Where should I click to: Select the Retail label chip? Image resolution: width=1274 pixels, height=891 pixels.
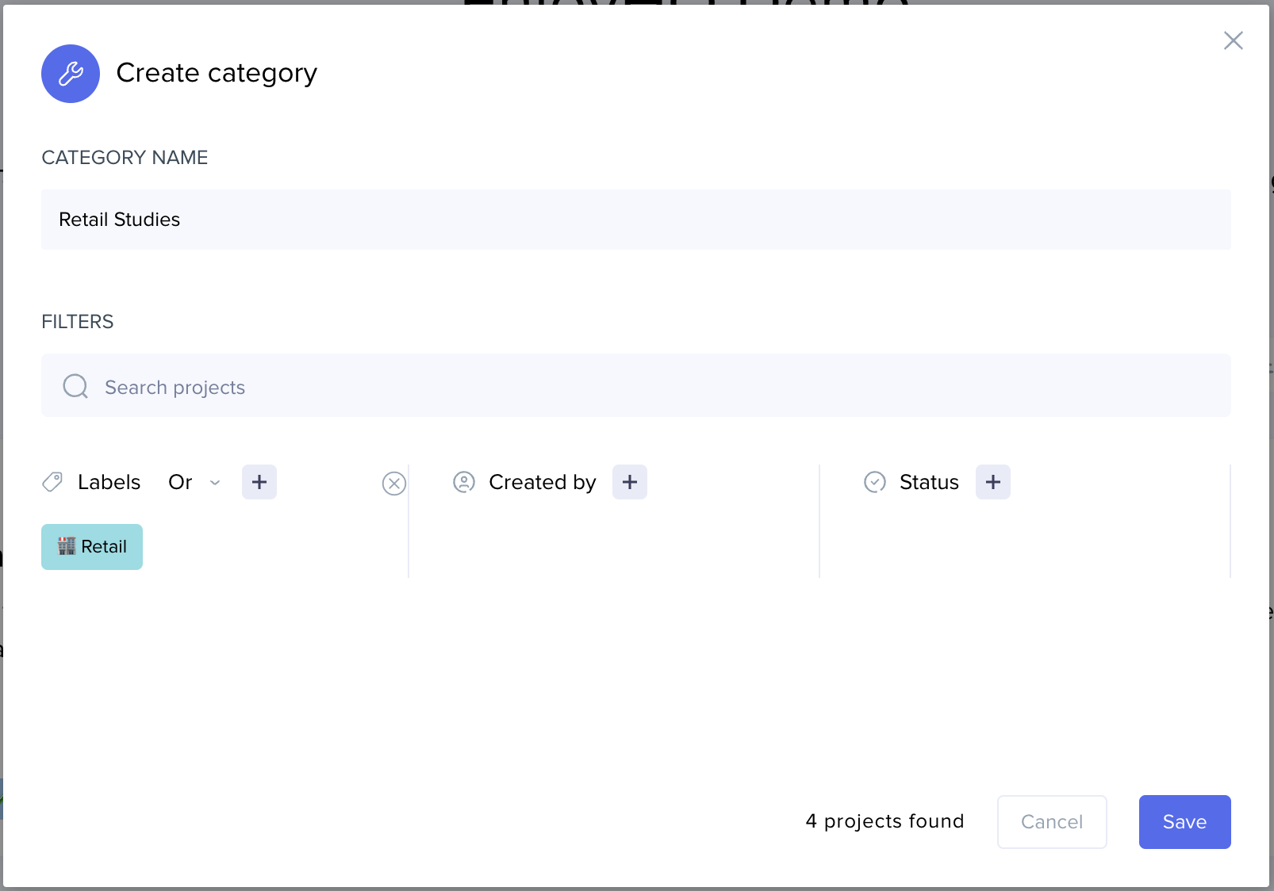coord(92,547)
